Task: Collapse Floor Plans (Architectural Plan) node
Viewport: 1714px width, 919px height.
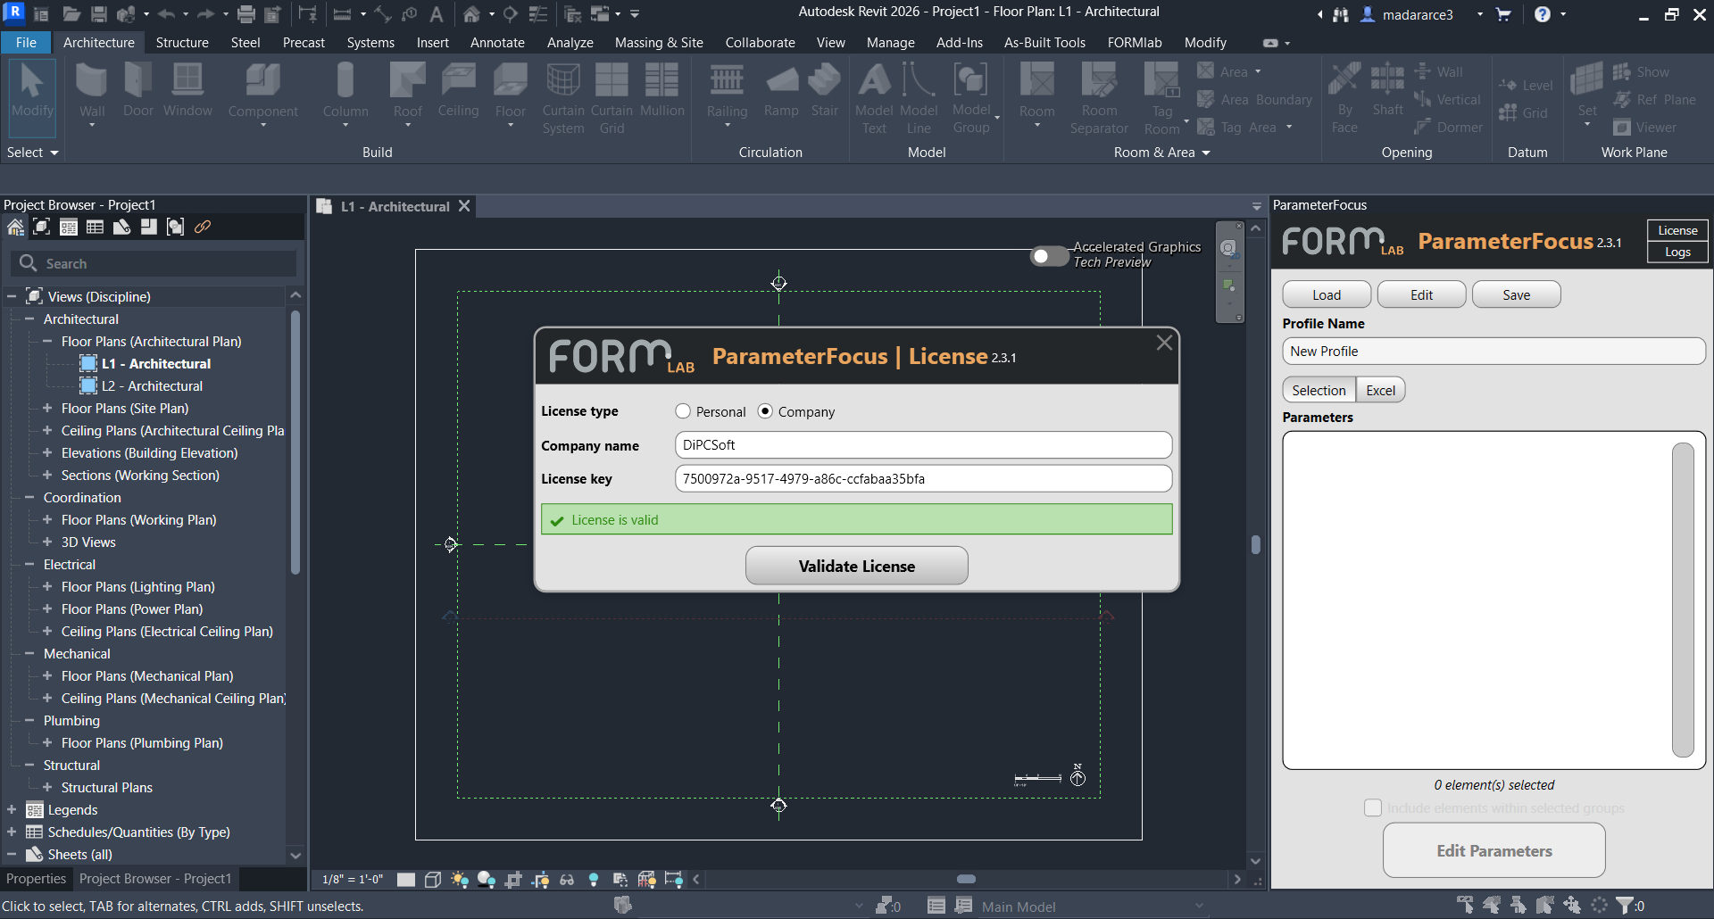Action: click(47, 342)
